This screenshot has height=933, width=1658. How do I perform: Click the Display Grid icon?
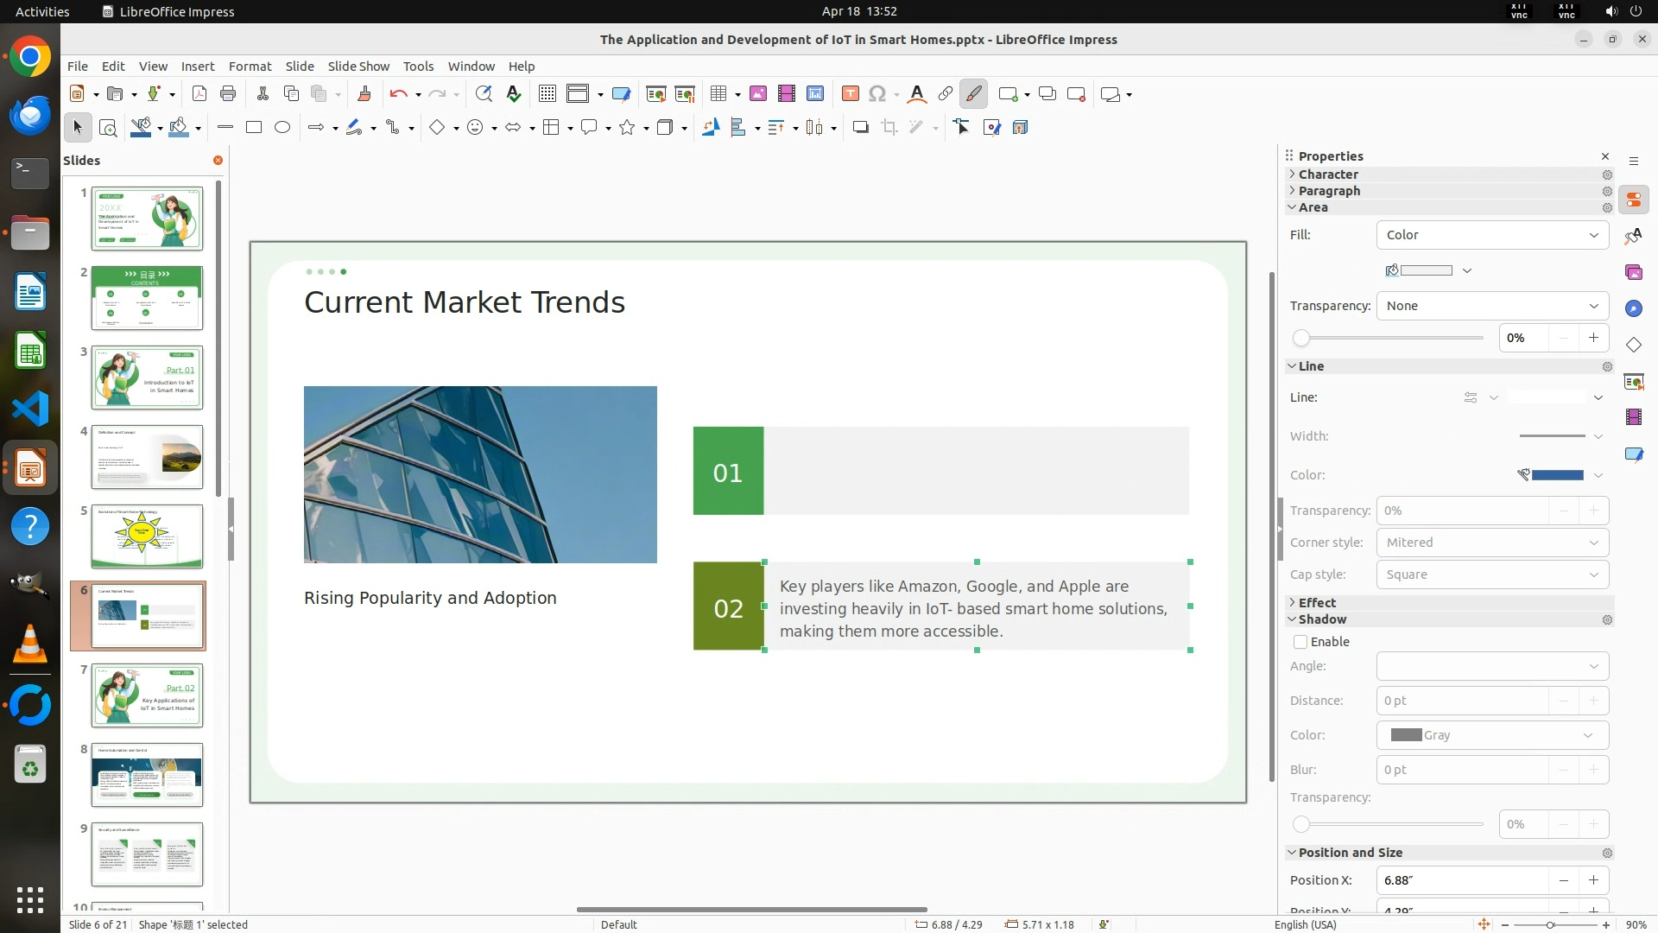pyautogui.click(x=547, y=94)
